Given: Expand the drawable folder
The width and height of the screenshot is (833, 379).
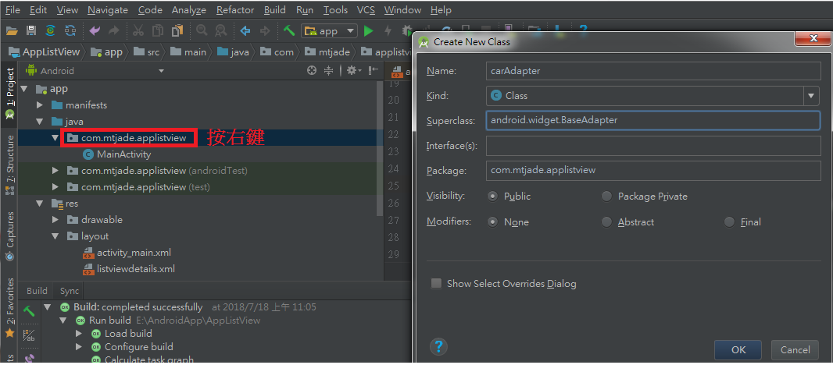Looking at the screenshot, I should [55, 219].
